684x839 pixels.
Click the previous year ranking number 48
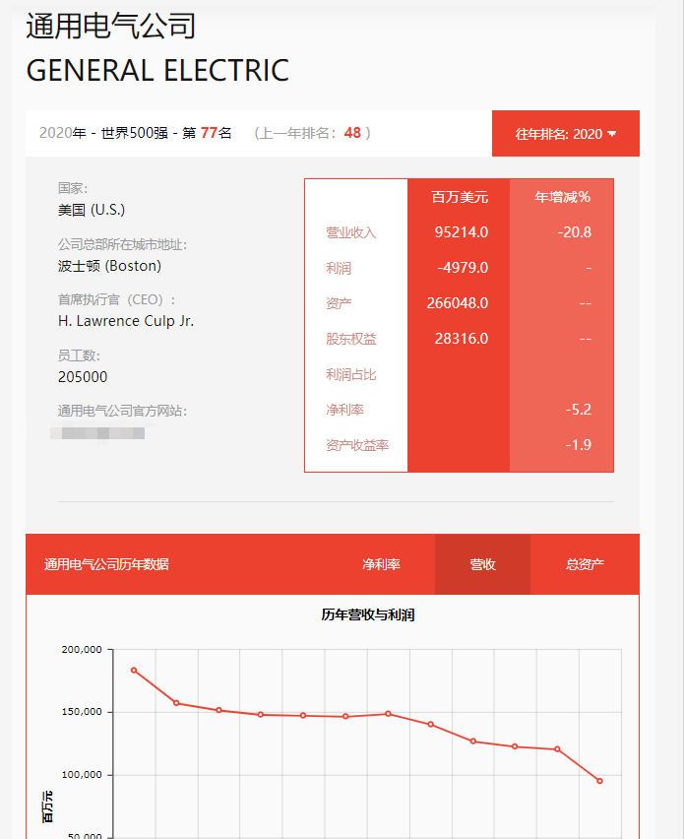click(x=352, y=133)
